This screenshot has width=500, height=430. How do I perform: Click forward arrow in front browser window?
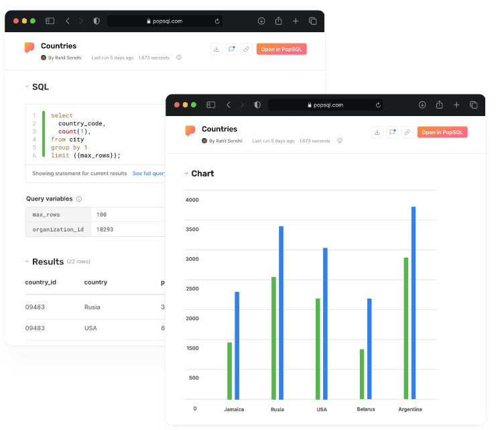pyautogui.click(x=242, y=105)
